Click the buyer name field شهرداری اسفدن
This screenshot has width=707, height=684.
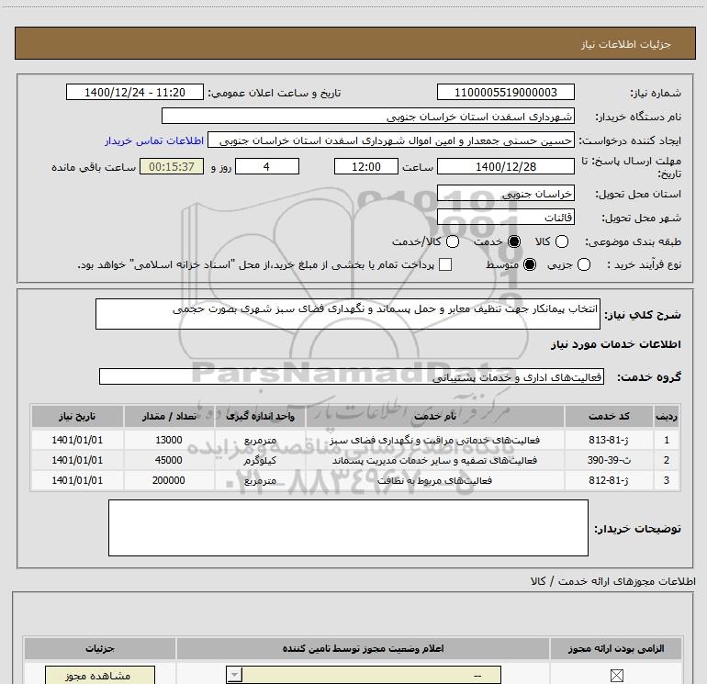click(368, 116)
